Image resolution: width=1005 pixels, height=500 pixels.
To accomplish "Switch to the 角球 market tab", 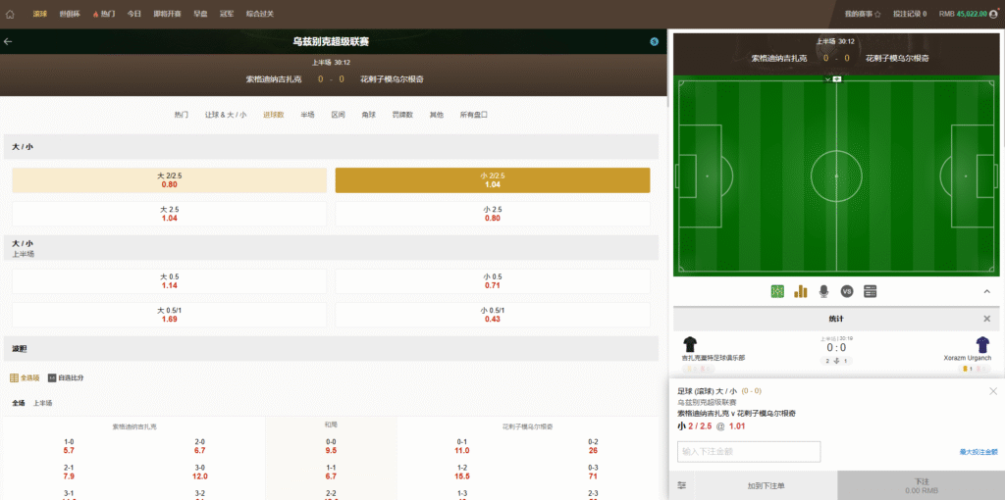I will 368,115.
